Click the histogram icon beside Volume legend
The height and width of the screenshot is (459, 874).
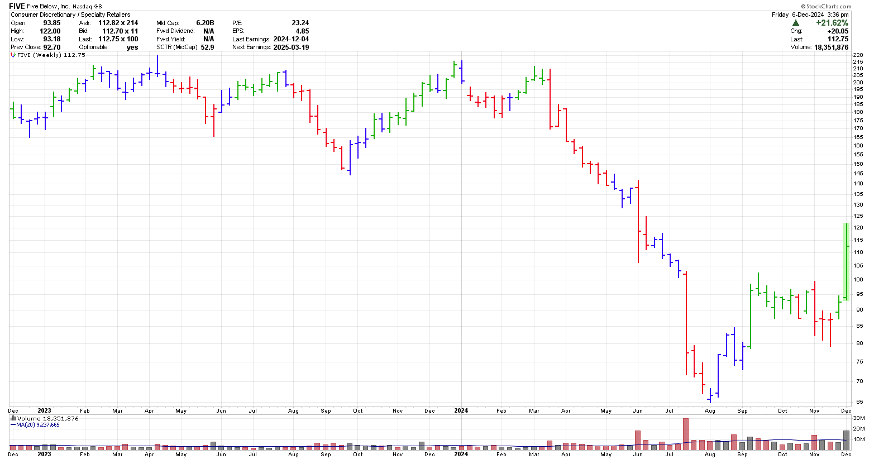[13, 418]
